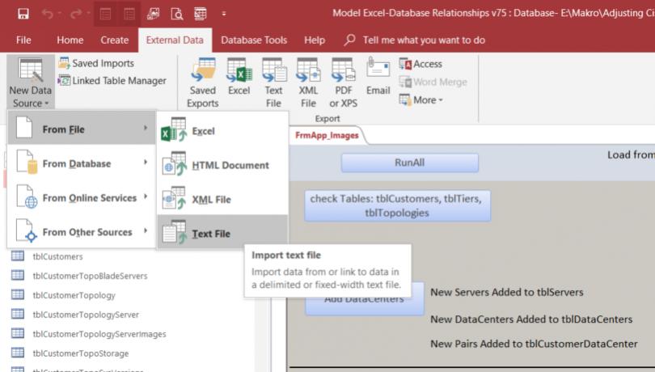Image resolution: width=655 pixels, height=372 pixels.
Task: Open the Database Tools ribbon tab
Action: 254,40
